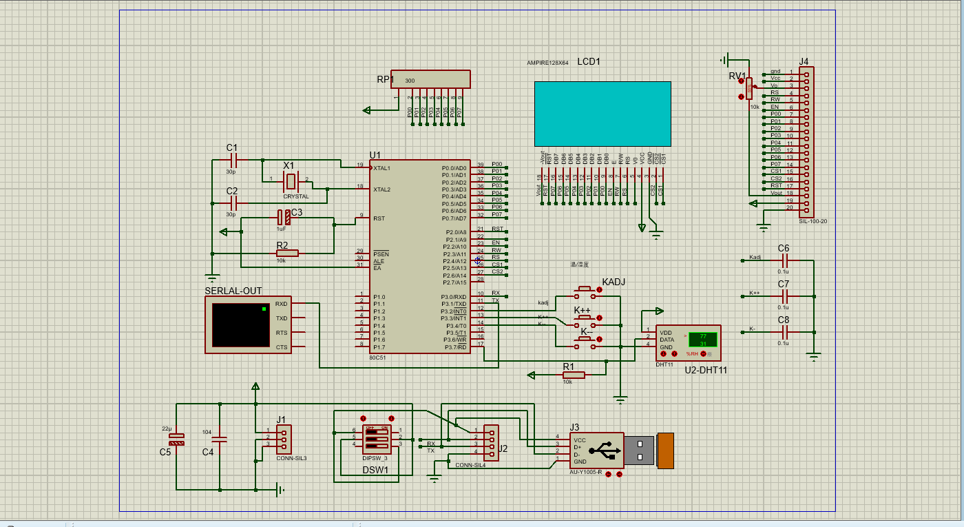Latch the K-- button red toggle dot

pyautogui.click(x=599, y=339)
